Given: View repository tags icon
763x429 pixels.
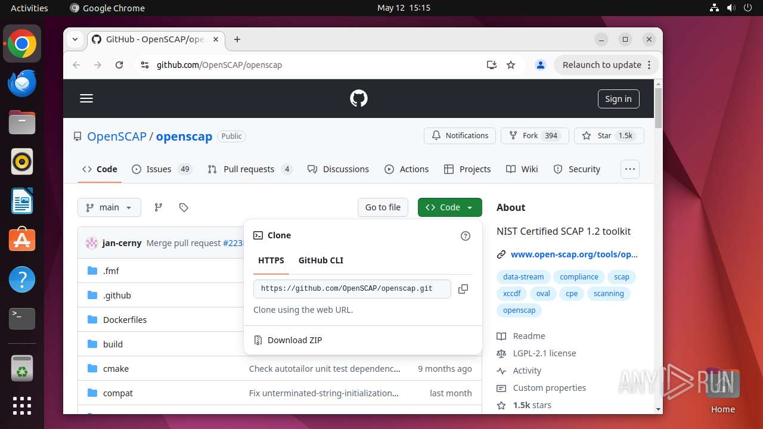Looking at the screenshot, I should [184, 207].
